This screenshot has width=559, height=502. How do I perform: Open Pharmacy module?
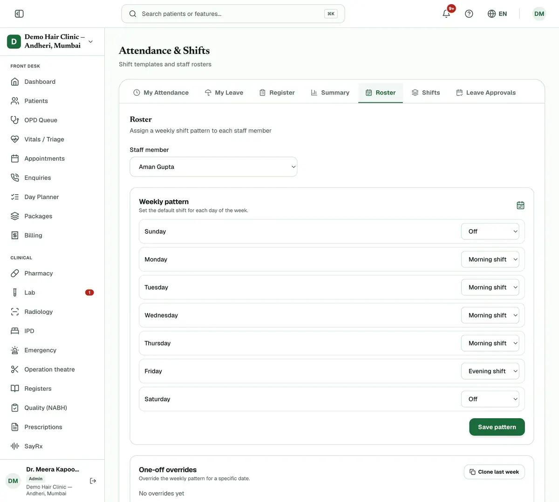point(52,273)
